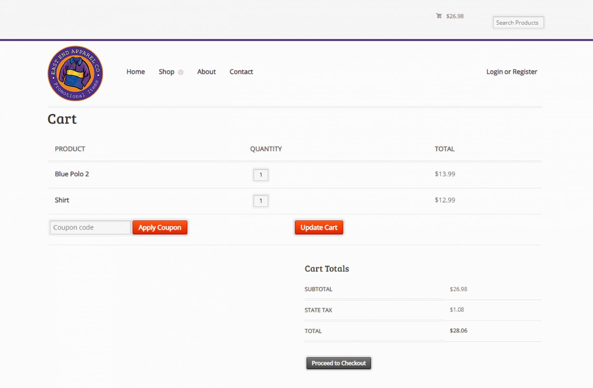Select the Shirt quantity box

click(261, 201)
